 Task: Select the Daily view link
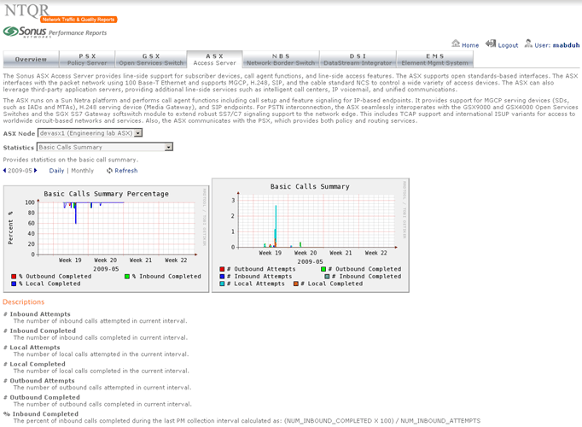(56, 171)
